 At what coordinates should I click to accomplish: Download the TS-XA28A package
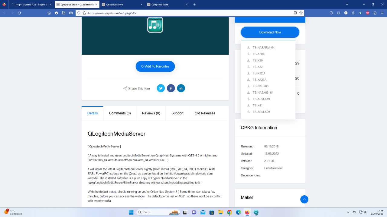[x=257, y=80]
